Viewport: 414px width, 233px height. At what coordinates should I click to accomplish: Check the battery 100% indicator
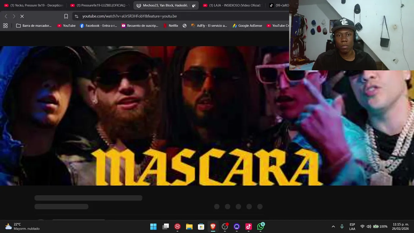380,227
